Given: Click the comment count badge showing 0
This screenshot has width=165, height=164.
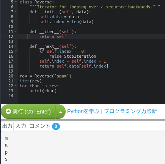Looking at the screenshot, I should coord(56,126).
